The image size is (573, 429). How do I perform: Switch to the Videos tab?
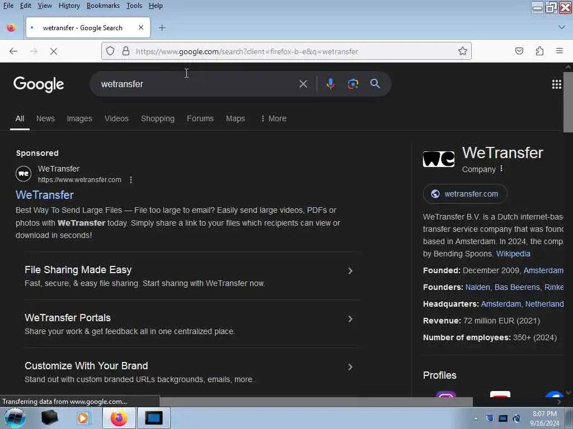tap(116, 118)
